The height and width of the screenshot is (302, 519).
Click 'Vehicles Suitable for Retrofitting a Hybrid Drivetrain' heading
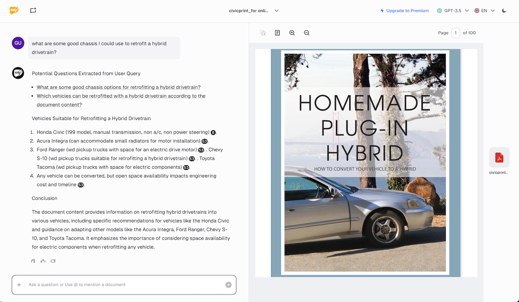(x=91, y=118)
